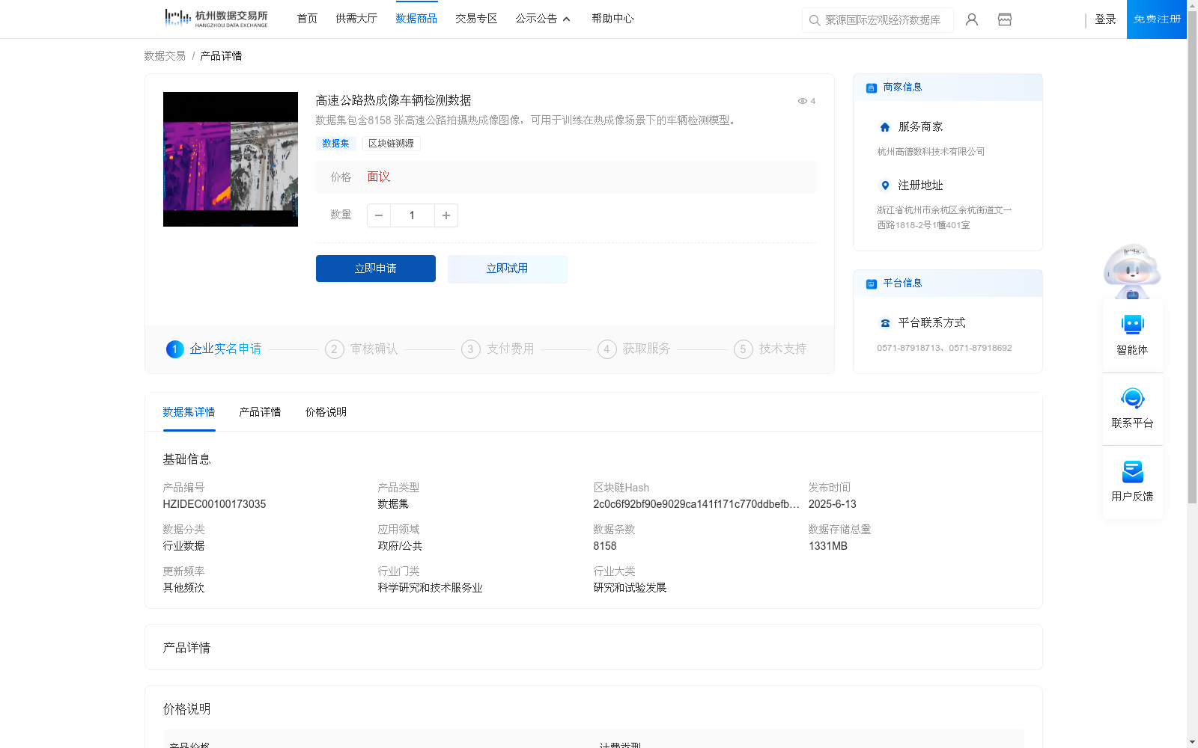
Task: Open 交易专区 navigation item
Action: pyautogui.click(x=476, y=19)
